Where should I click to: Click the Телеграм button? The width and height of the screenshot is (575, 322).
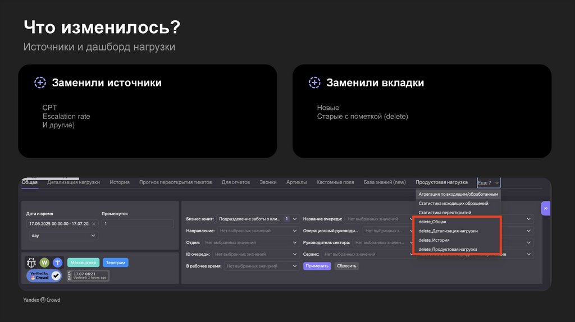coord(116,263)
